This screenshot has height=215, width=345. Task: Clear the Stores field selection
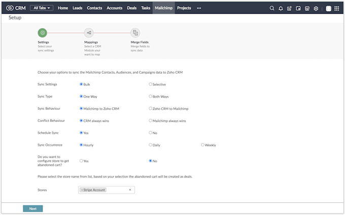point(130,190)
